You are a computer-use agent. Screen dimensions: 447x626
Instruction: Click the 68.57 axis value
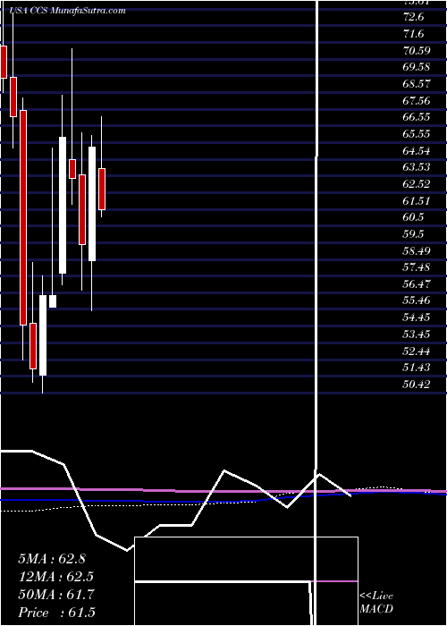click(x=417, y=84)
